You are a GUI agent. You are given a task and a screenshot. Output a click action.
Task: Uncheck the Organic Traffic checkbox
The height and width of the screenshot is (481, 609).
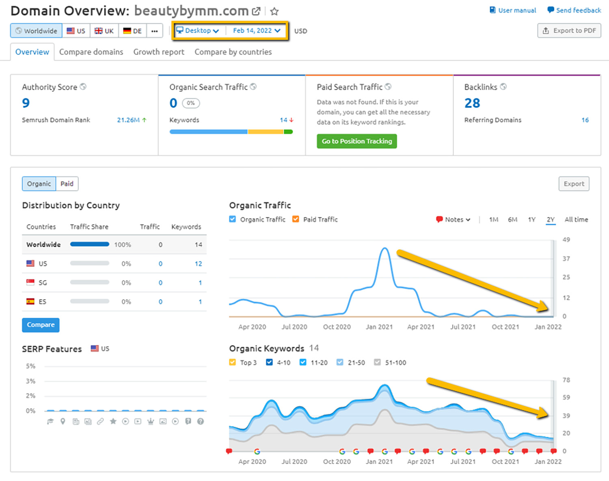[233, 219]
